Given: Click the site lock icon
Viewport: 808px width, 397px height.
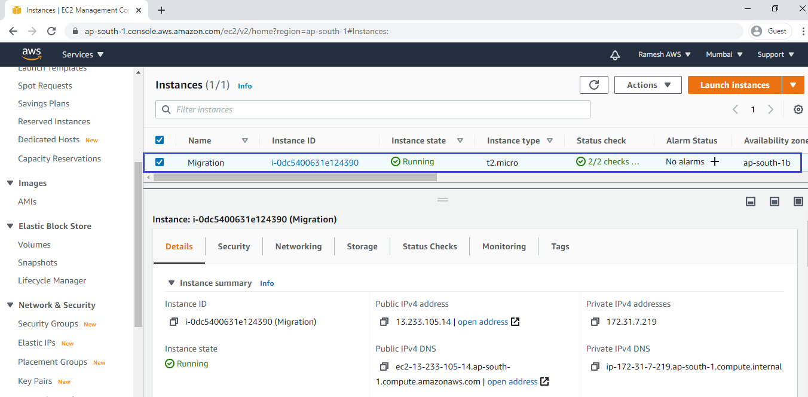Looking at the screenshot, I should pyautogui.click(x=75, y=31).
